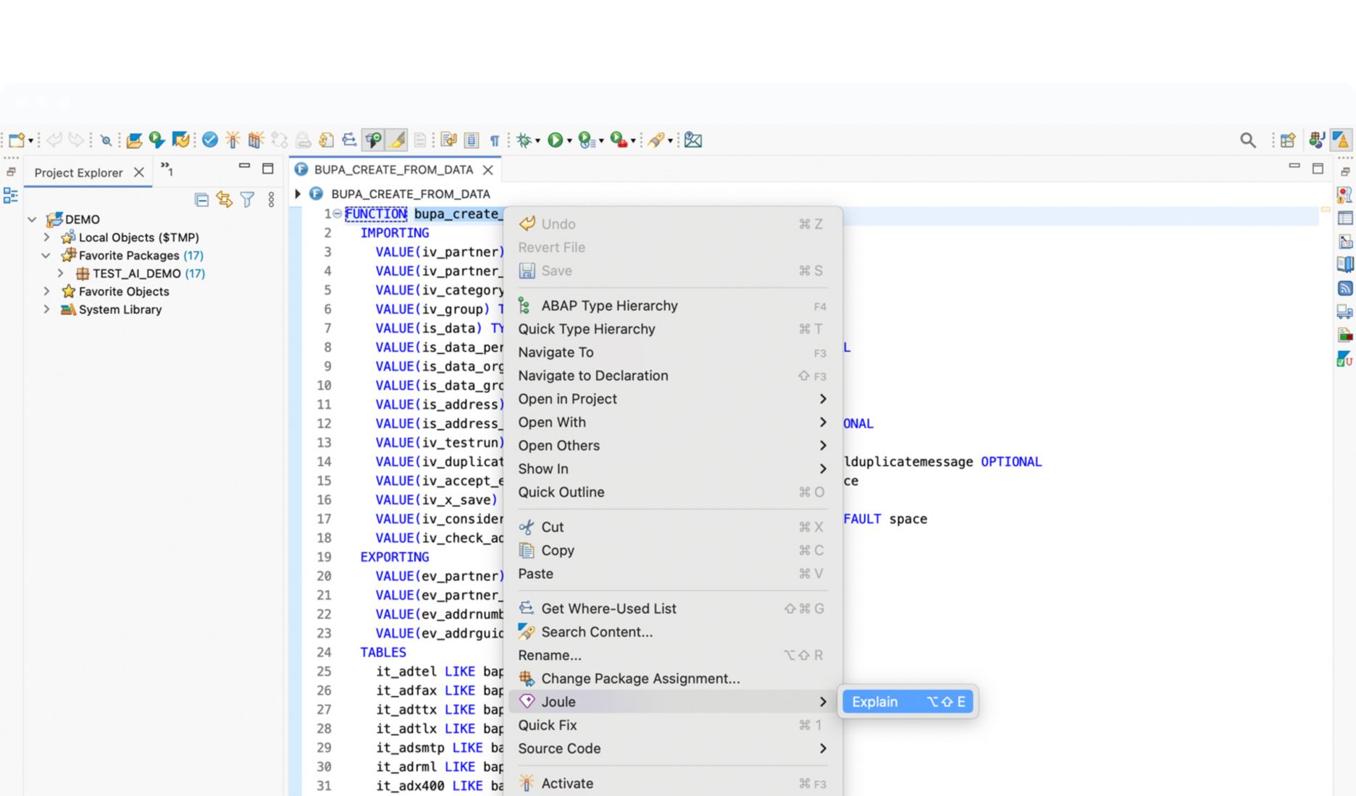1356x796 pixels.
Task: Choose Quick Outline in the context menu
Action: 561,492
